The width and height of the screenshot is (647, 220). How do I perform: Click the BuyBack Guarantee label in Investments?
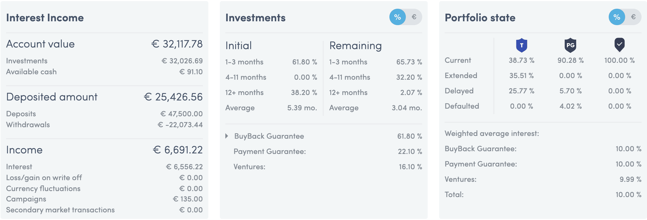(x=269, y=136)
